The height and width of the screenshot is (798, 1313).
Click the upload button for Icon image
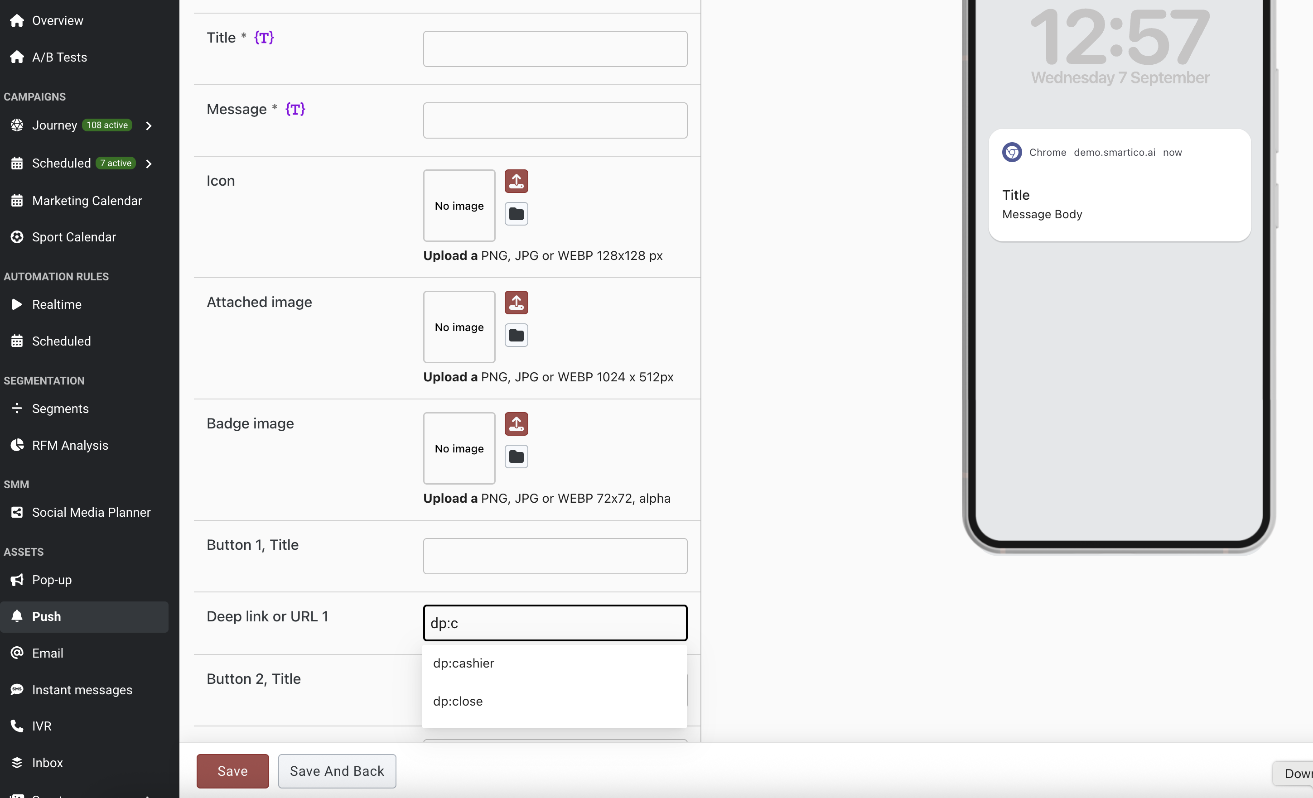[516, 181]
